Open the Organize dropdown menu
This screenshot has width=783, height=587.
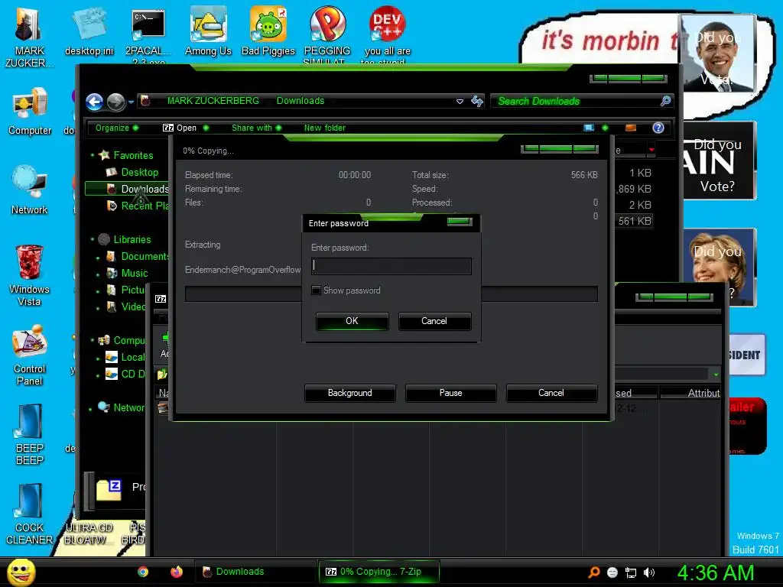pos(117,128)
